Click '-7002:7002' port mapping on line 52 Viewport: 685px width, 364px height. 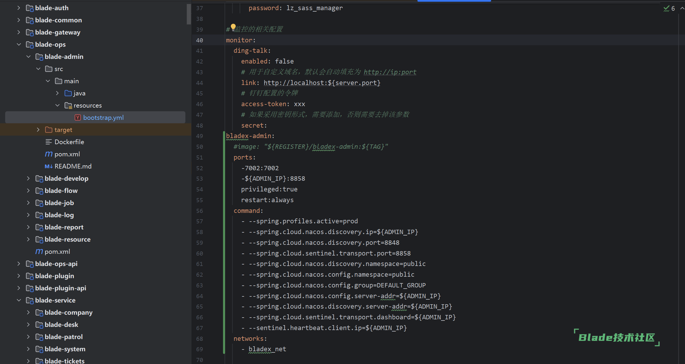pyautogui.click(x=260, y=168)
